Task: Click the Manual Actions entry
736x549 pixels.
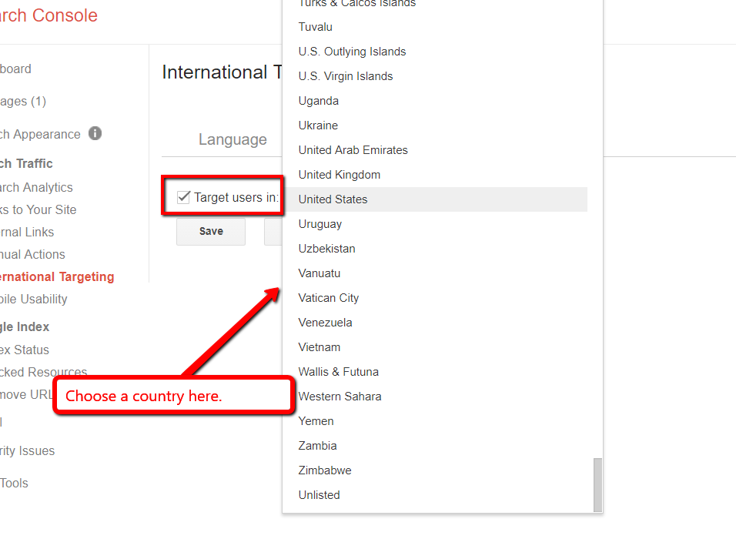Action: [32, 254]
